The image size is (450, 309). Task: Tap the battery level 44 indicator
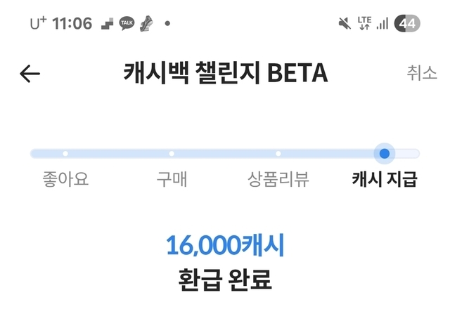[x=408, y=24]
